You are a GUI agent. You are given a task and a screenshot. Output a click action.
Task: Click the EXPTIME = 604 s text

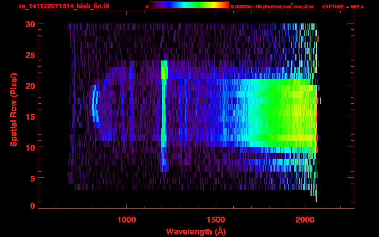click(343, 6)
